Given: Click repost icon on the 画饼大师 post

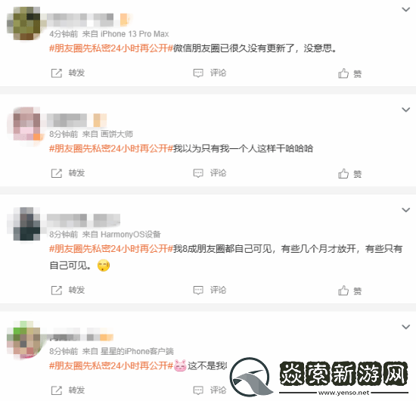Looking at the screenshot, I should 56,173.
